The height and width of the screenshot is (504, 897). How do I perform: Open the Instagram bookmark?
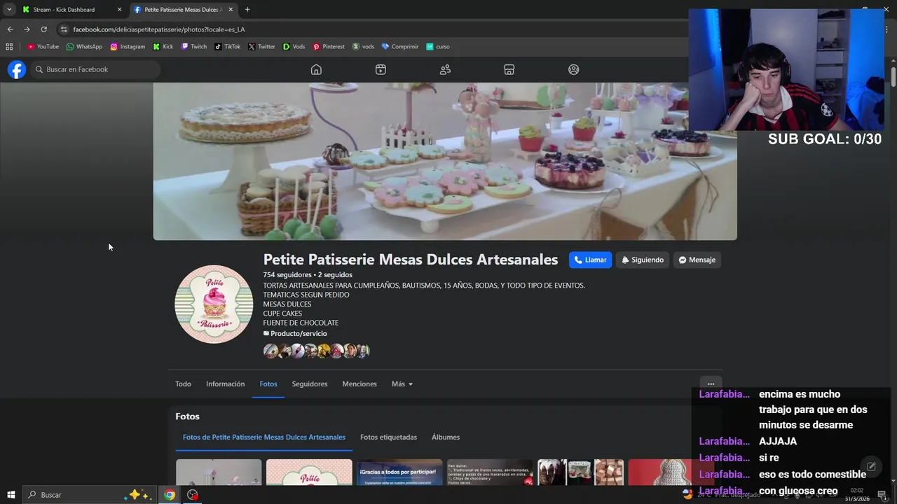pos(128,47)
